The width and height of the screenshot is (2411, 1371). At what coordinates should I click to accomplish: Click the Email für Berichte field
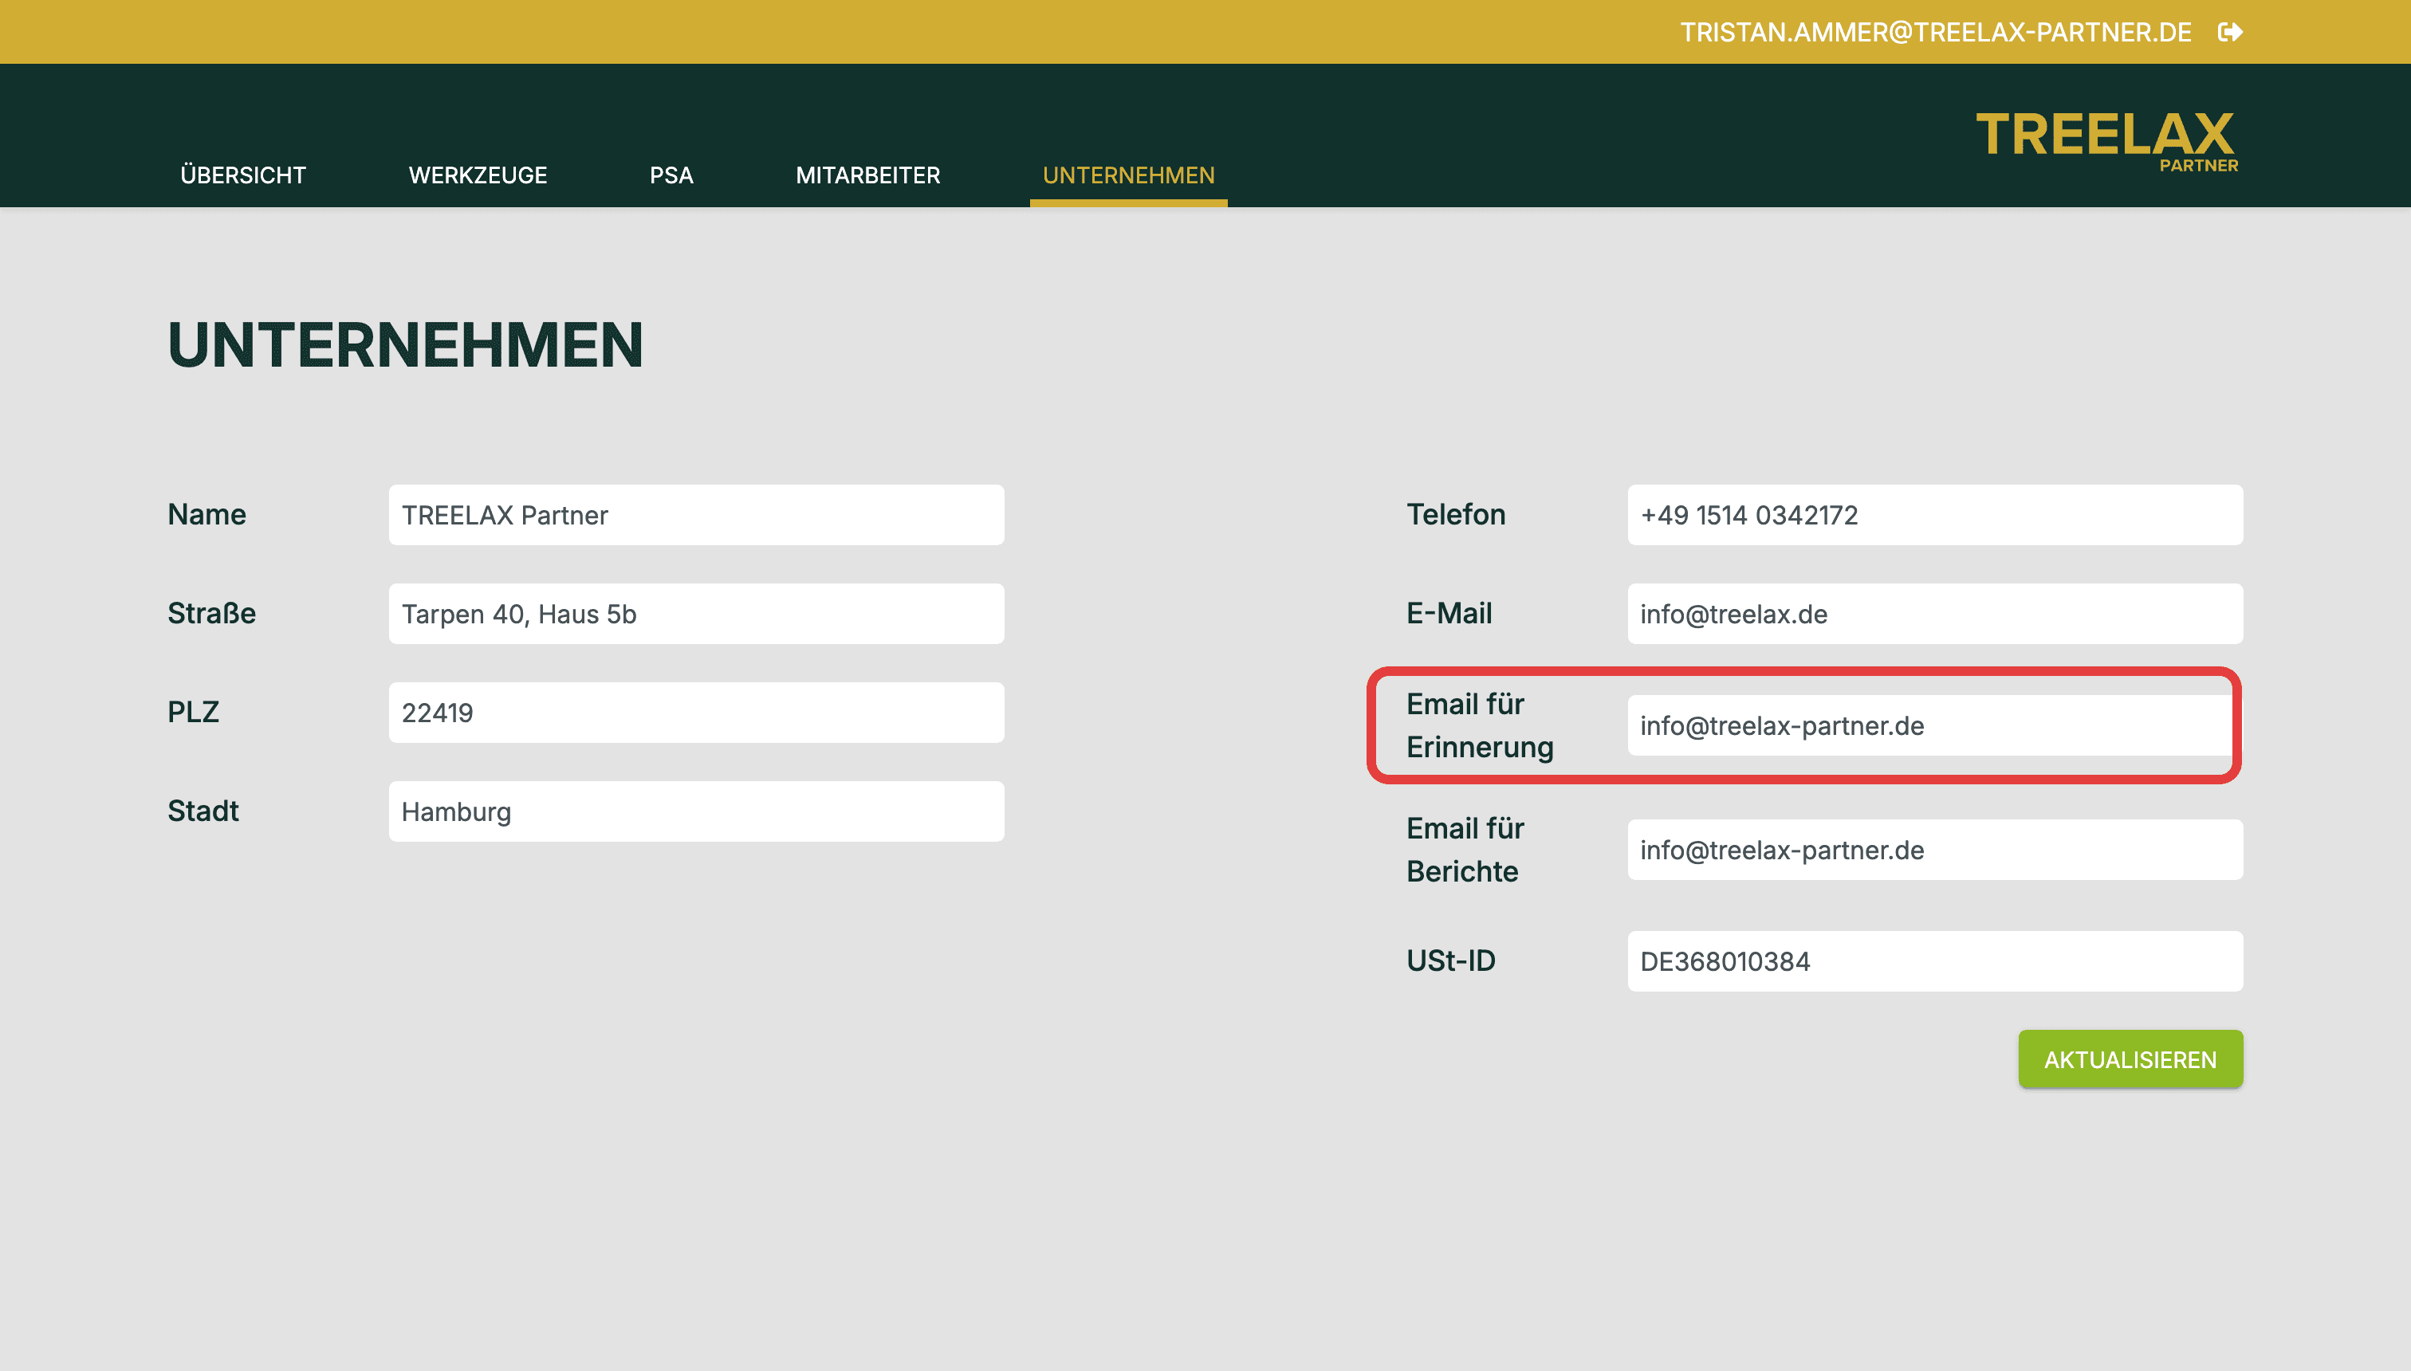(1935, 850)
